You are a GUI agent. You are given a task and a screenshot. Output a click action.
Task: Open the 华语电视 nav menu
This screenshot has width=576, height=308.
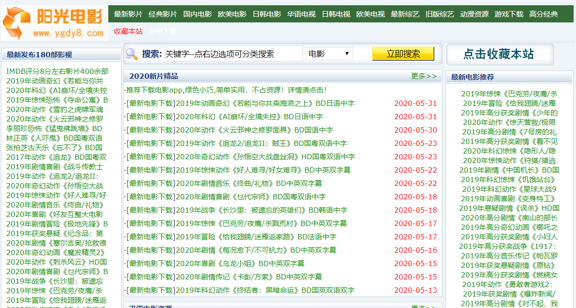click(x=302, y=14)
